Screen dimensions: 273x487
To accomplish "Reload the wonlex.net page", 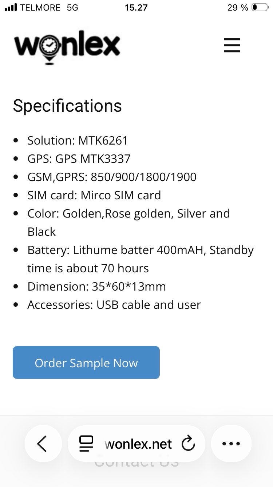I will click(188, 444).
